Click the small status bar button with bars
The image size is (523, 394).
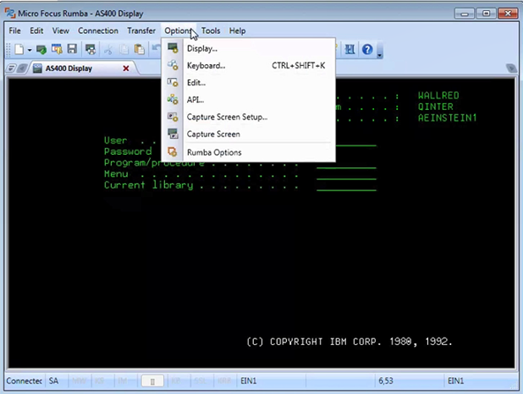click(x=152, y=381)
